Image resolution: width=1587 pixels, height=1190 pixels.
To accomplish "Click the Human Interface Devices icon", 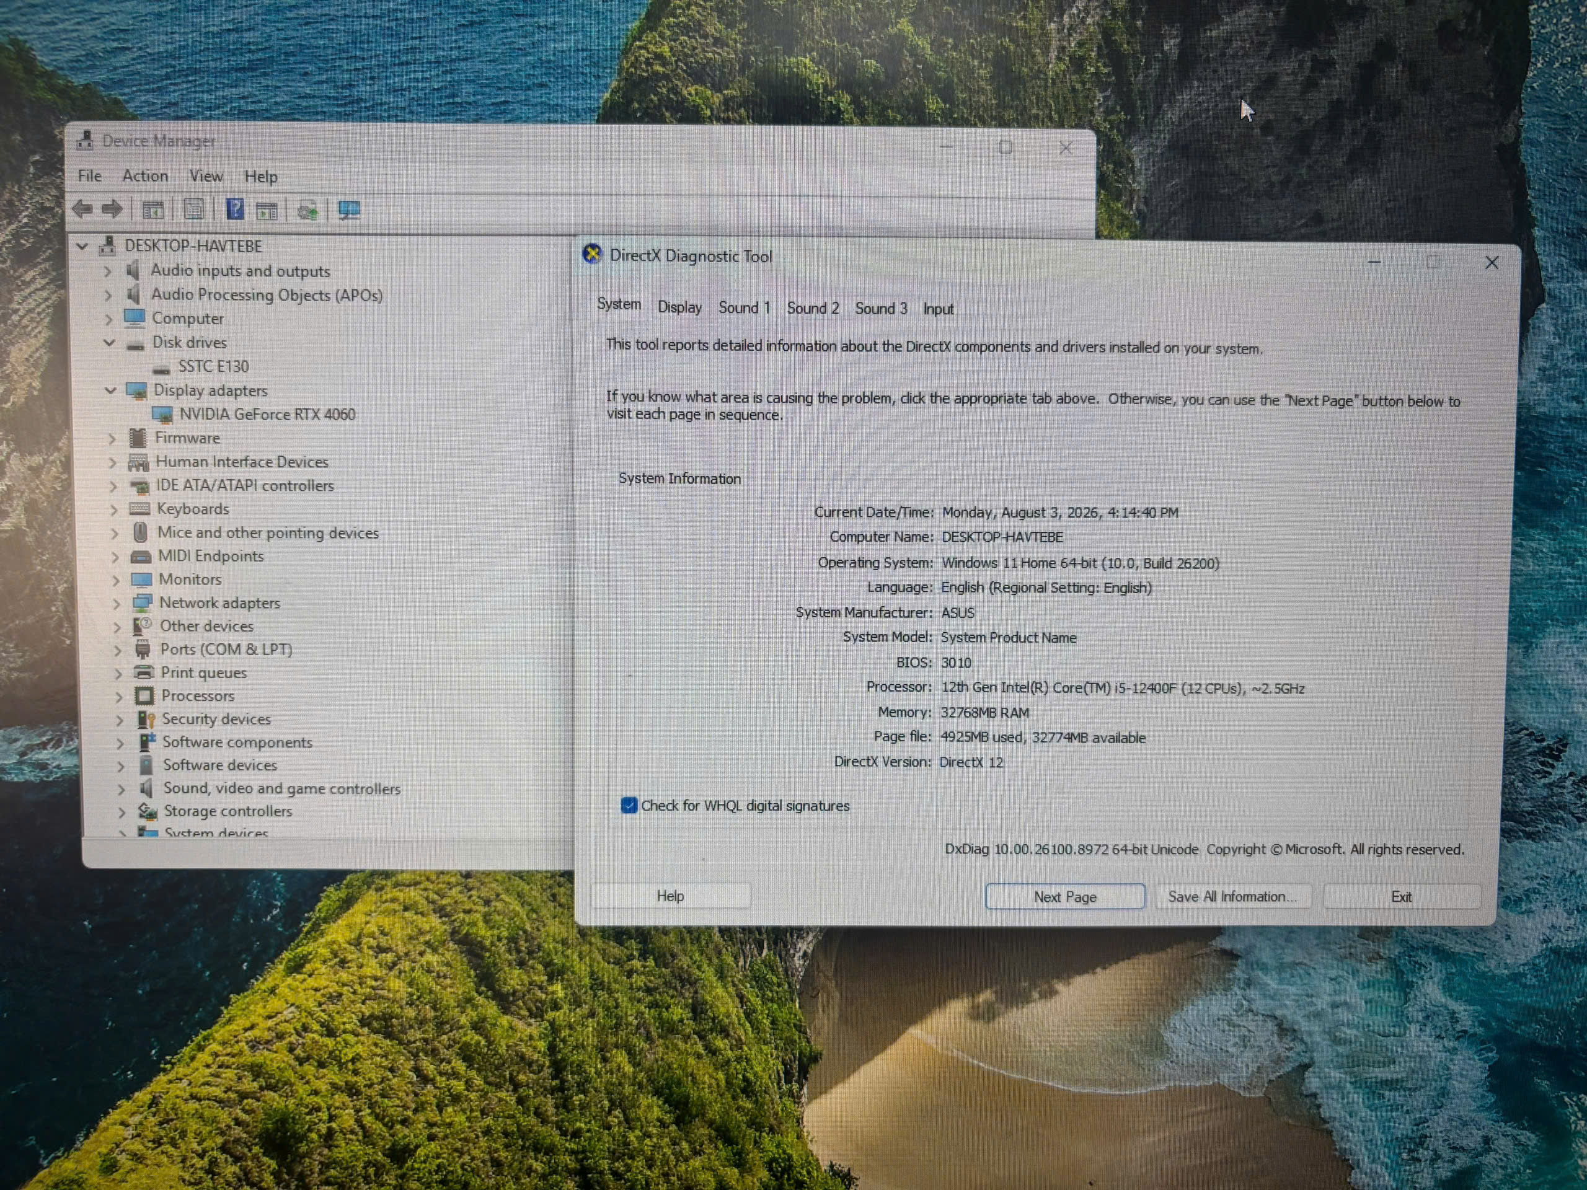I will (138, 462).
